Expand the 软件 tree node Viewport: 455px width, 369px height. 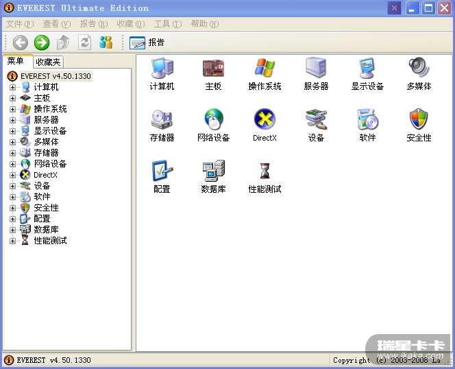click(12, 197)
